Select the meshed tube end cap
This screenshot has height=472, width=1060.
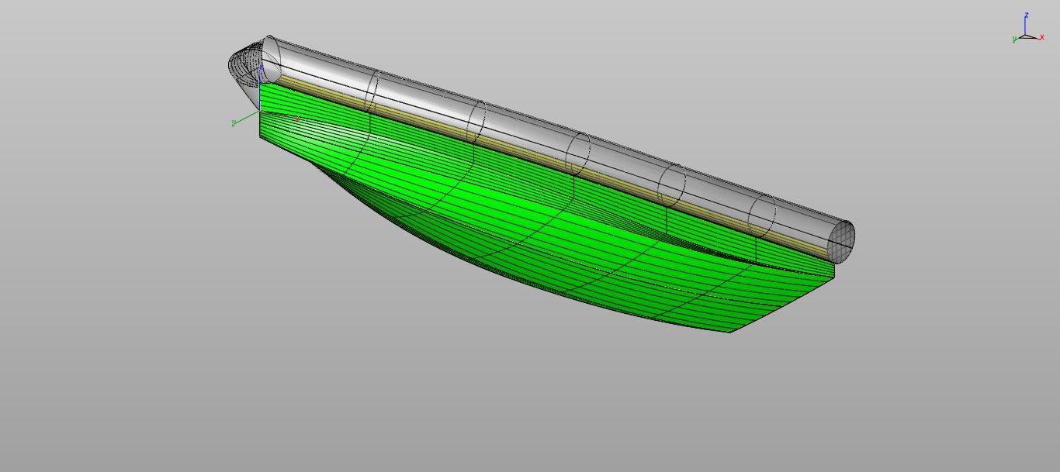pos(841,241)
